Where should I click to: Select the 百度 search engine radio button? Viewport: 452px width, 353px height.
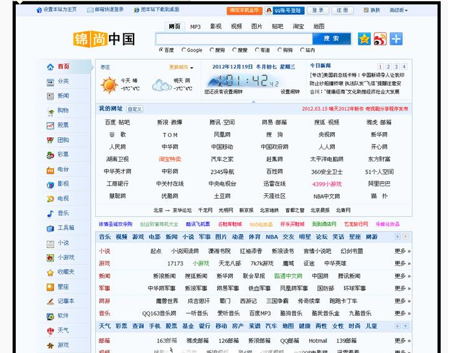161,50
